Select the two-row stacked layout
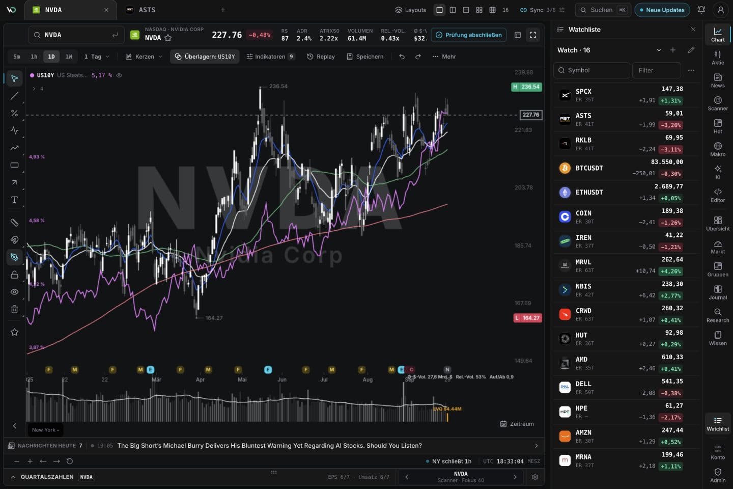 (466, 10)
